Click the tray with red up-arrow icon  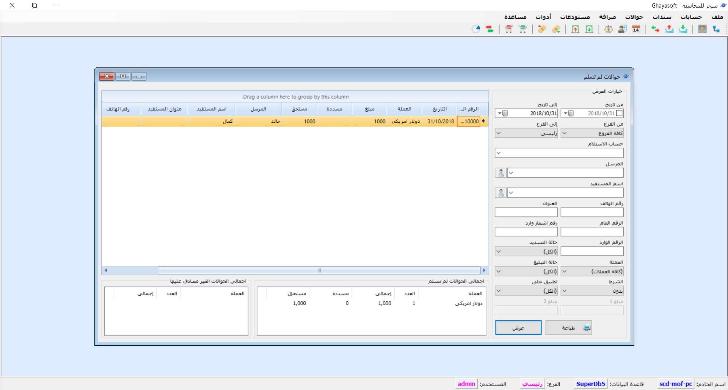(x=669, y=29)
